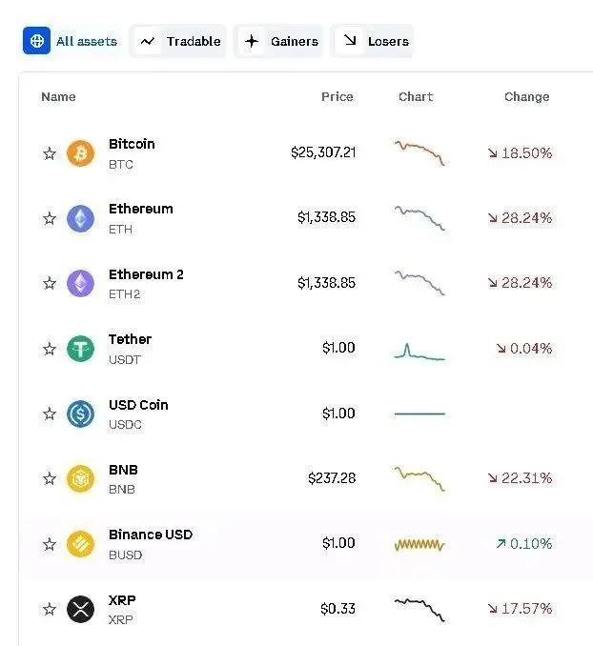Switch to the Losers tab
Image resolution: width=593 pixels, height=646 pixels.
[x=376, y=41]
